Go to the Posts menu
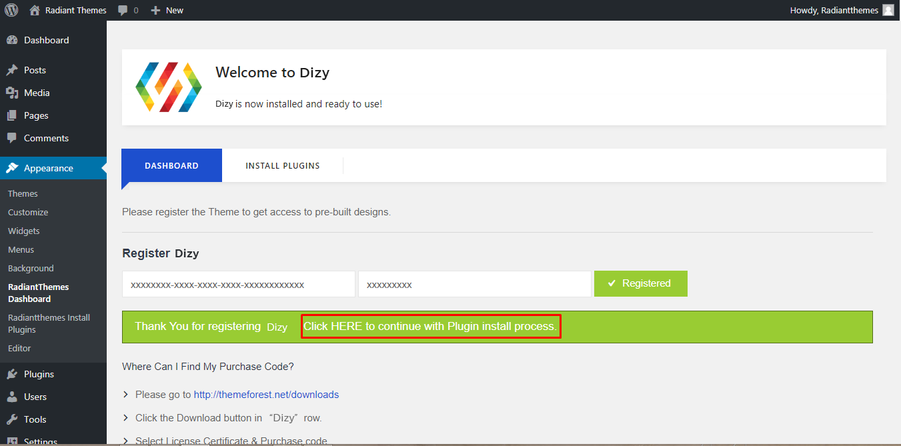Screen dimensions: 901x446 click(x=35, y=70)
